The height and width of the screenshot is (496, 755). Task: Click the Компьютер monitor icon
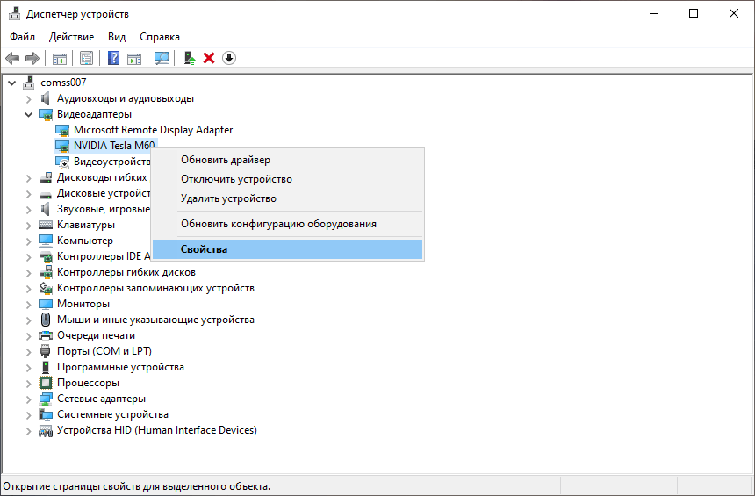click(x=46, y=241)
